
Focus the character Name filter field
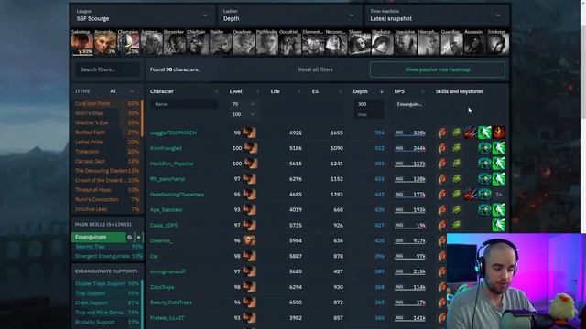[x=185, y=104]
